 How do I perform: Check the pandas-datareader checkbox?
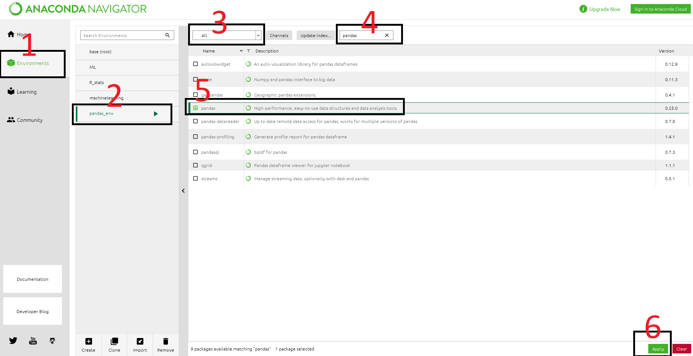(195, 121)
